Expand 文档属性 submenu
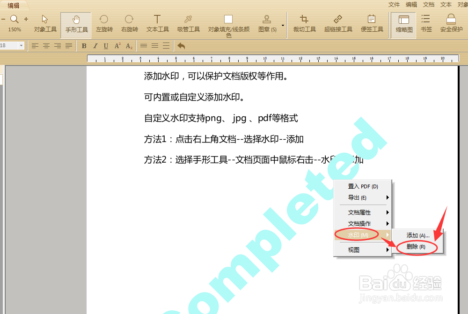 pyautogui.click(x=363, y=213)
